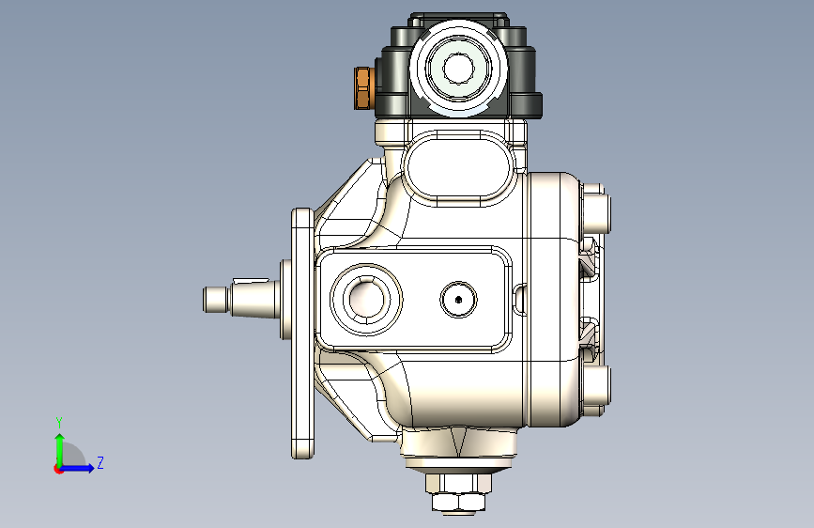
Task: Select the pump drive shaft tip
Action: (x=215, y=300)
